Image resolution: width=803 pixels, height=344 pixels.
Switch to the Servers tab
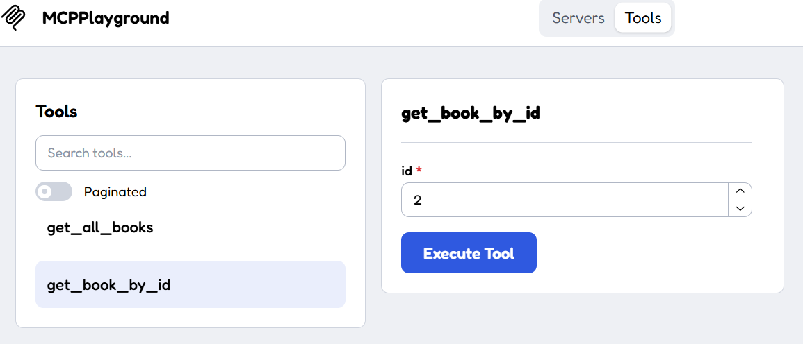578,18
